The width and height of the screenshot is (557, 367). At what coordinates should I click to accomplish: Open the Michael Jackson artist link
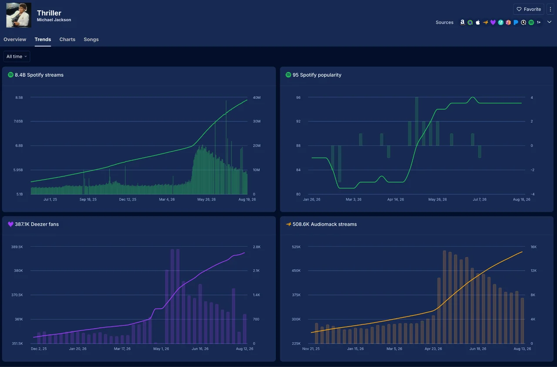[54, 20]
